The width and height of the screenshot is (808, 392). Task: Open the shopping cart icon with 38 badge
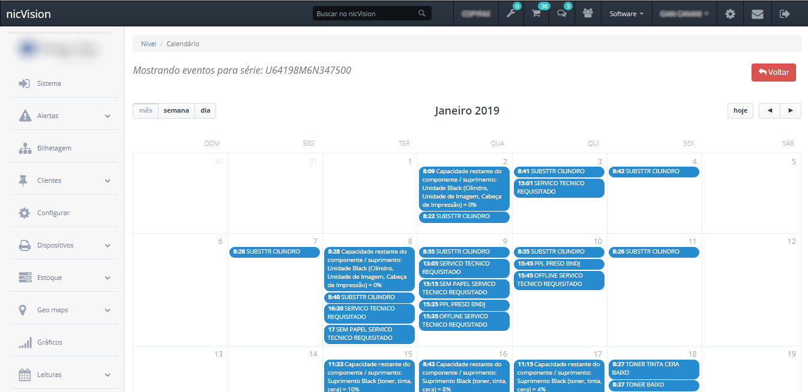click(537, 13)
